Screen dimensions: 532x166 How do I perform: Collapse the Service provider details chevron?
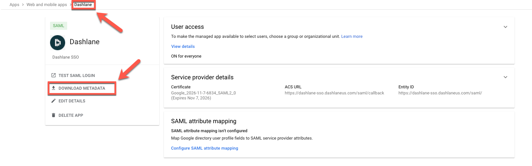coord(505,77)
